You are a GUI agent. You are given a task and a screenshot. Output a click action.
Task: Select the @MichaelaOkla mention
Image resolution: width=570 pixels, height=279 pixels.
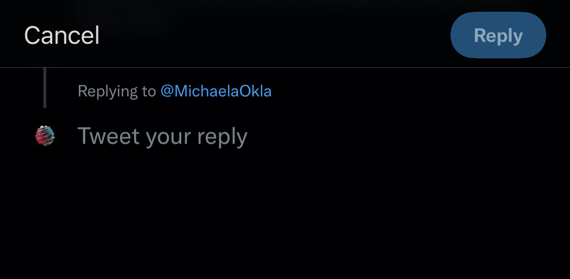216,91
